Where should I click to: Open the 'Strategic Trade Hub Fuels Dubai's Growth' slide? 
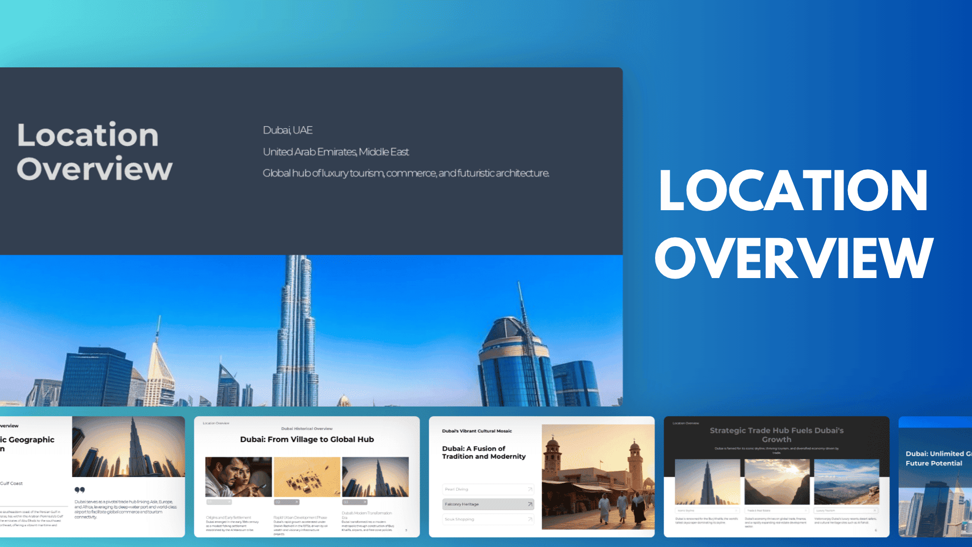pyautogui.click(x=777, y=477)
